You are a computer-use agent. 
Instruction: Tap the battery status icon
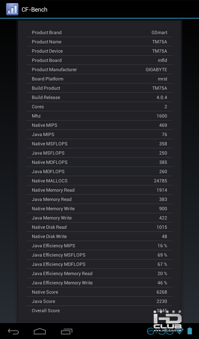point(190,331)
